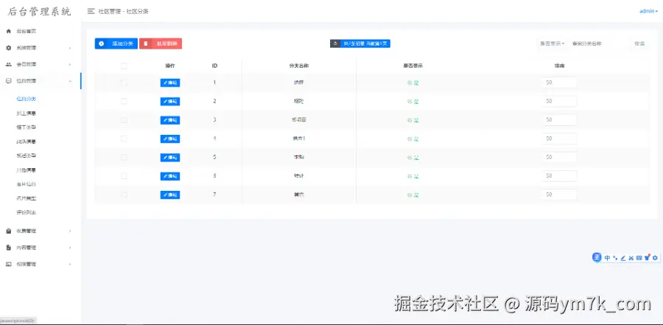
Task: Toggle the 是 display status for row 1
Action: pos(413,83)
